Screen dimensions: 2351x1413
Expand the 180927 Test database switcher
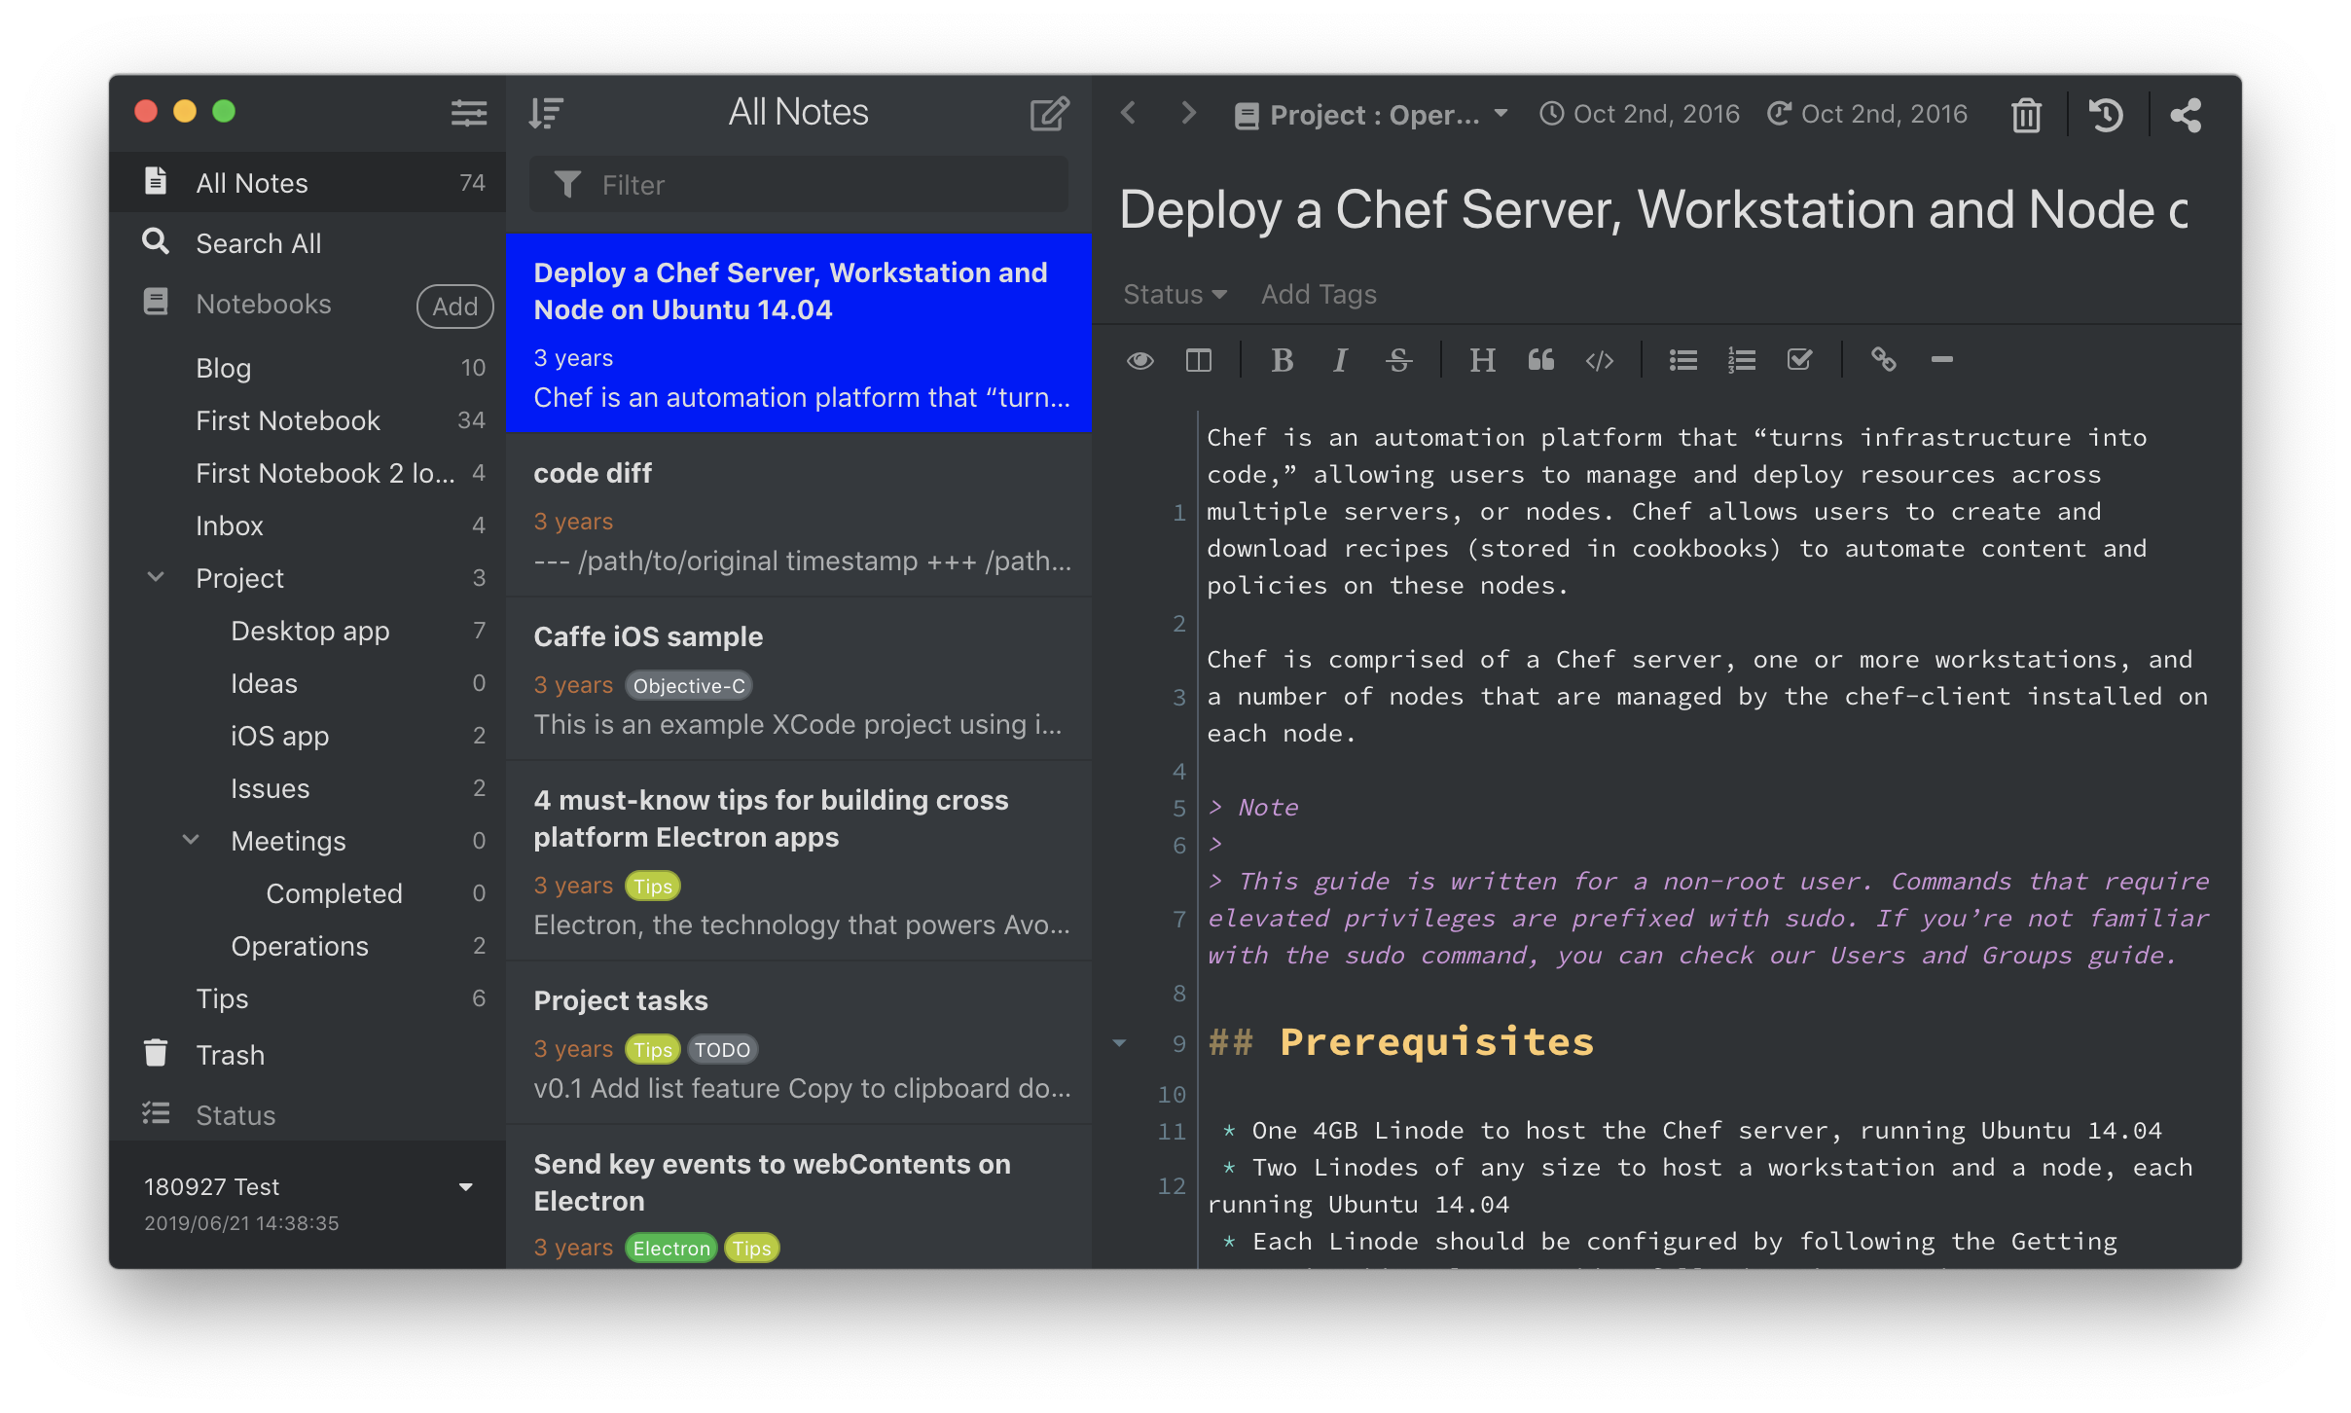(465, 1187)
